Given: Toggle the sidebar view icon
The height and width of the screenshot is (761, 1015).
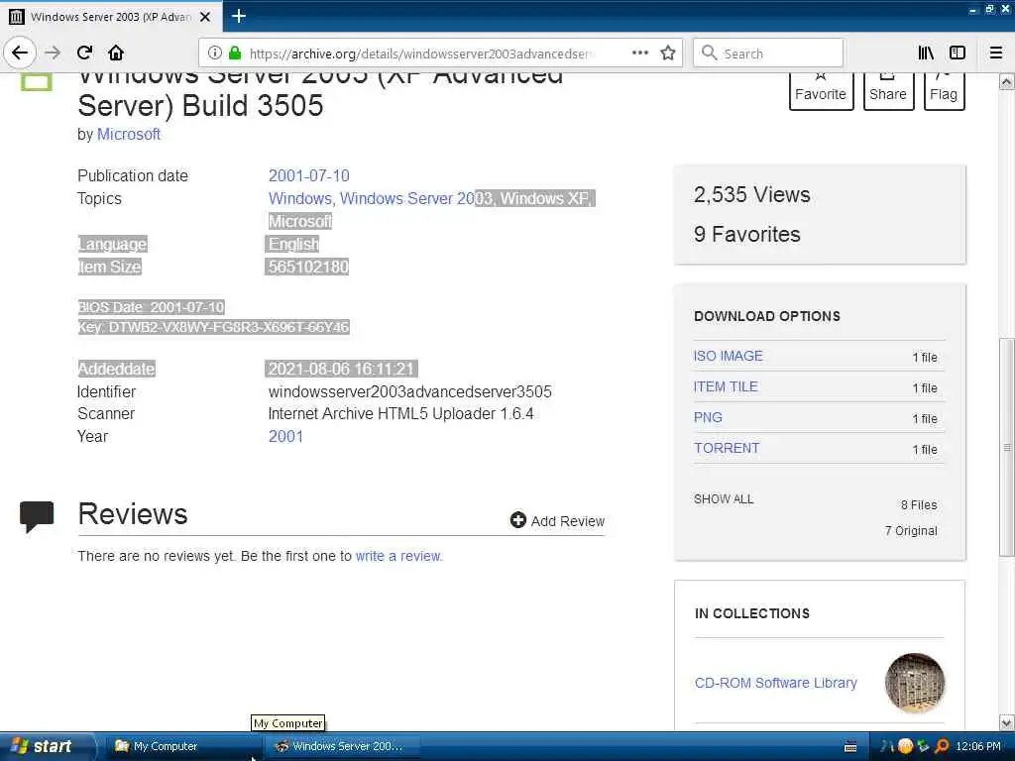Looking at the screenshot, I should pos(958,54).
